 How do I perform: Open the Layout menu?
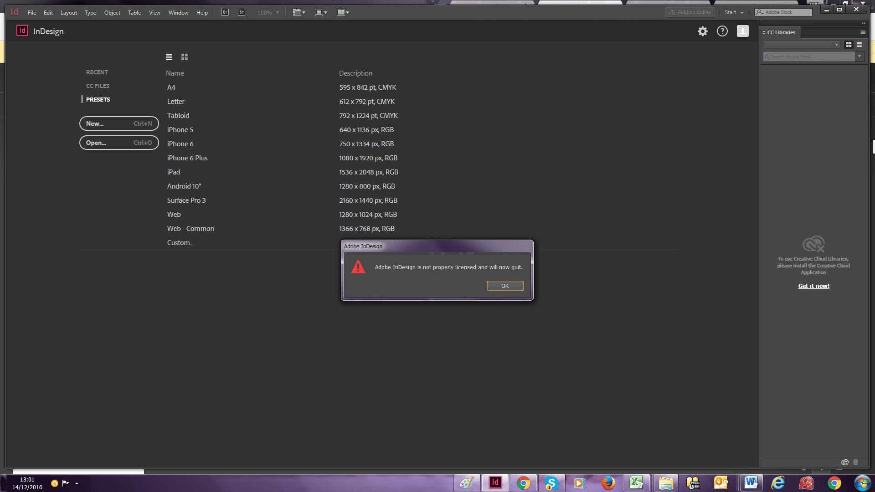[68, 13]
